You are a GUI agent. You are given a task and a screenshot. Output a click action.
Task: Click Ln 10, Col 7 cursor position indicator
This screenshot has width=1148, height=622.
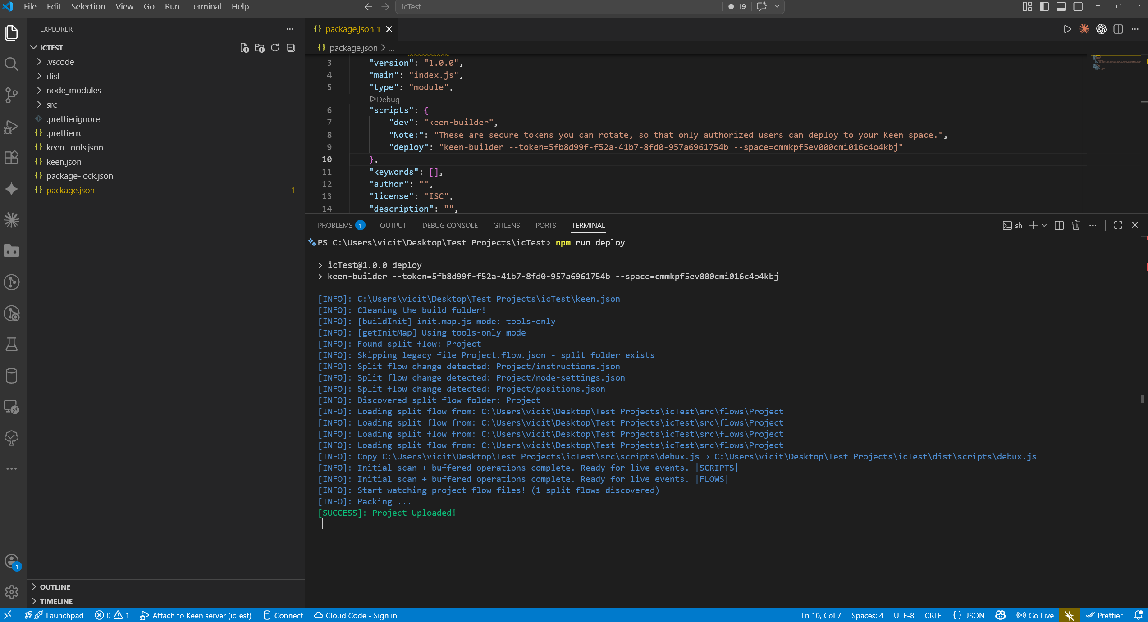point(821,615)
